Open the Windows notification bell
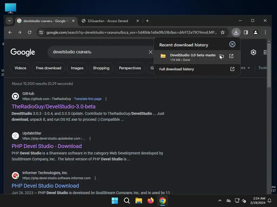 click(270, 201)
